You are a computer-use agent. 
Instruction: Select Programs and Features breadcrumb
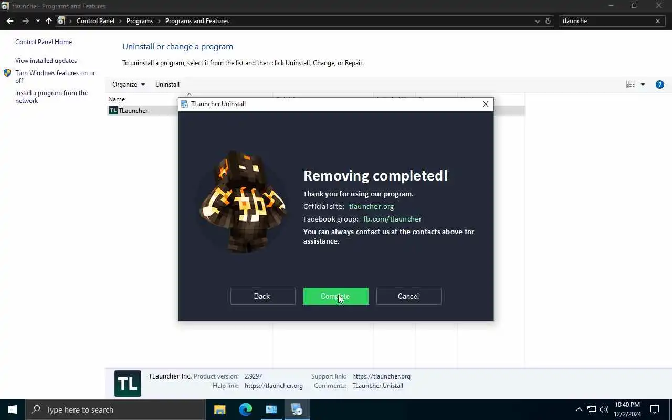197,21
